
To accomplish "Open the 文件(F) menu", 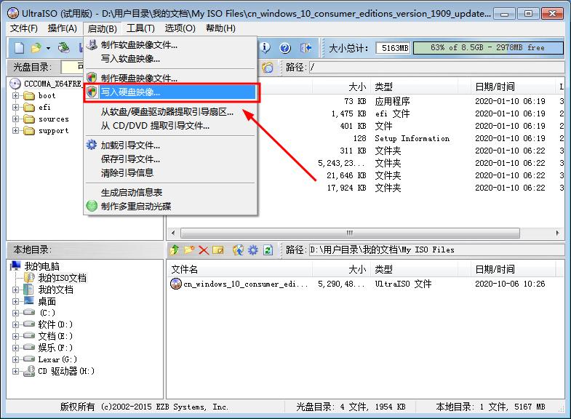I will [x=24, y=28].
